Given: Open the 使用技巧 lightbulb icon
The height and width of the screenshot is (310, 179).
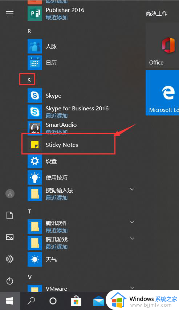Looking at the screenshot, I should click(x=35, y=177).
